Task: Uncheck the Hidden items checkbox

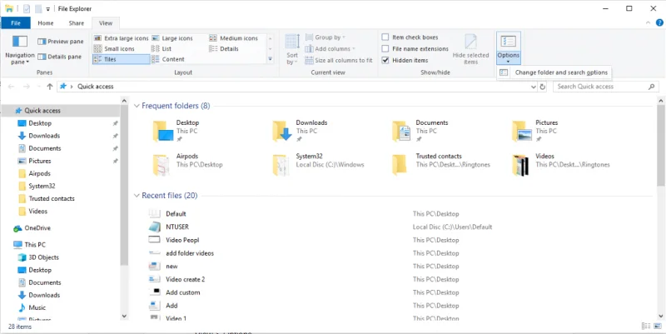Action: [x=385, y=60]
